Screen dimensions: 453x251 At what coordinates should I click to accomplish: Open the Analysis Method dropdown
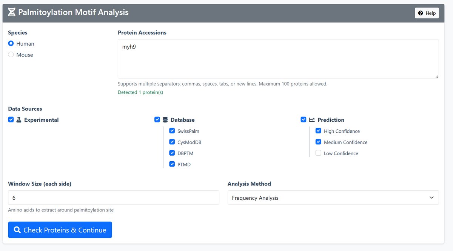(x=333, y=197)
